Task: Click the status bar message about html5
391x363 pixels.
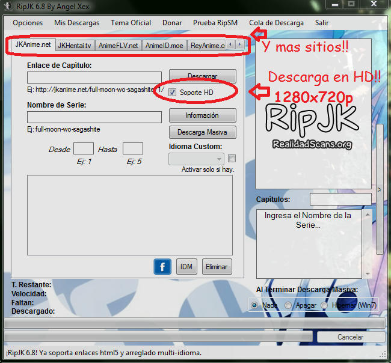Action: [x=103, y=353]
